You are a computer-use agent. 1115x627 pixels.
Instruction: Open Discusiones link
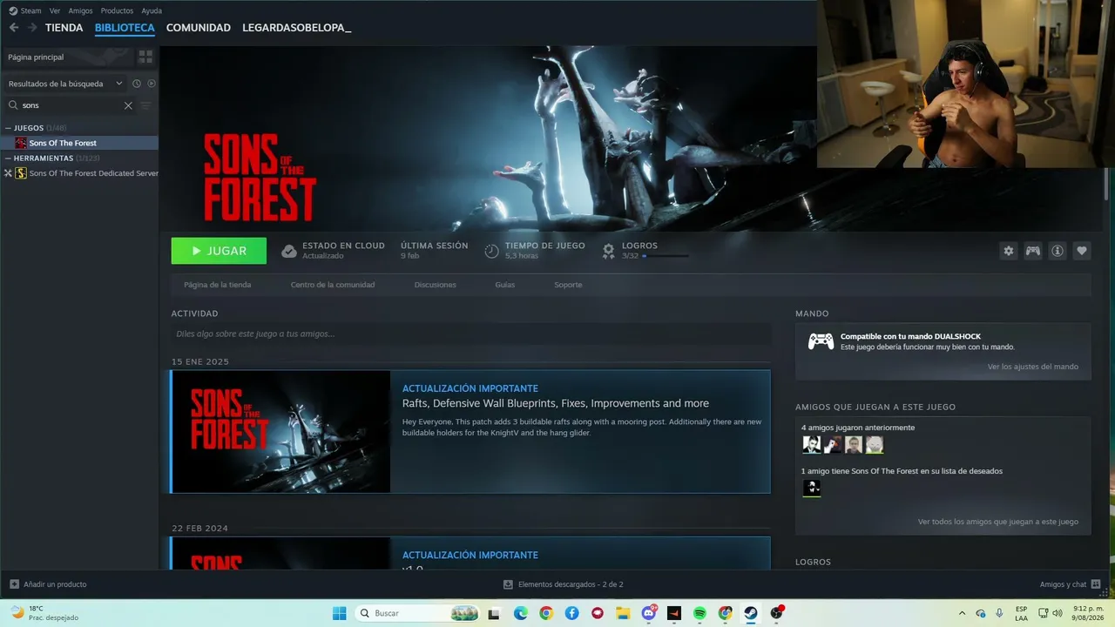click(436, 285)
